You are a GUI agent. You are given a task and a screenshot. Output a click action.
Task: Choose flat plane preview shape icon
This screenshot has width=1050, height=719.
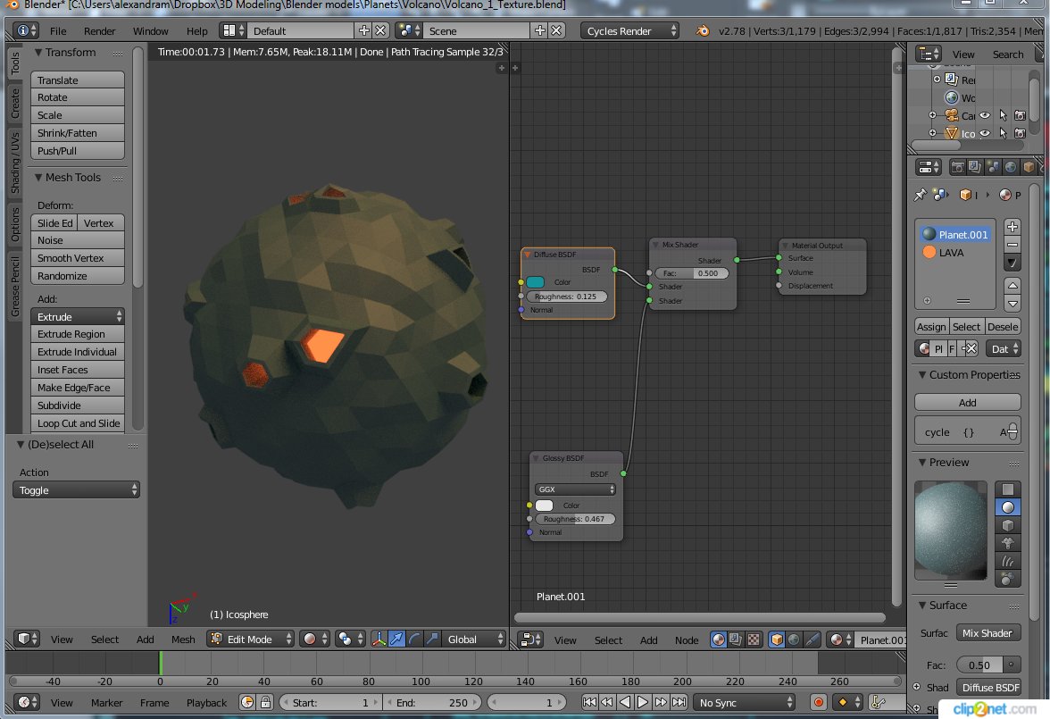pos(1008,489)
